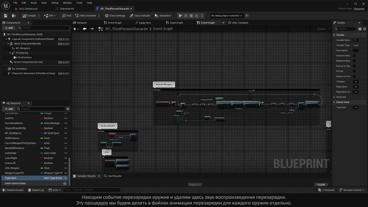Open the Diff dropdown

[49, 16]
